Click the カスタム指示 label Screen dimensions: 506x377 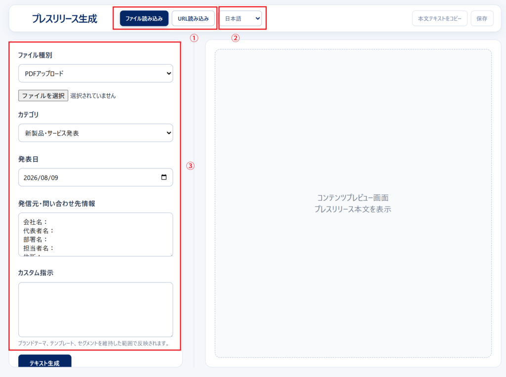tap(36, 273)
